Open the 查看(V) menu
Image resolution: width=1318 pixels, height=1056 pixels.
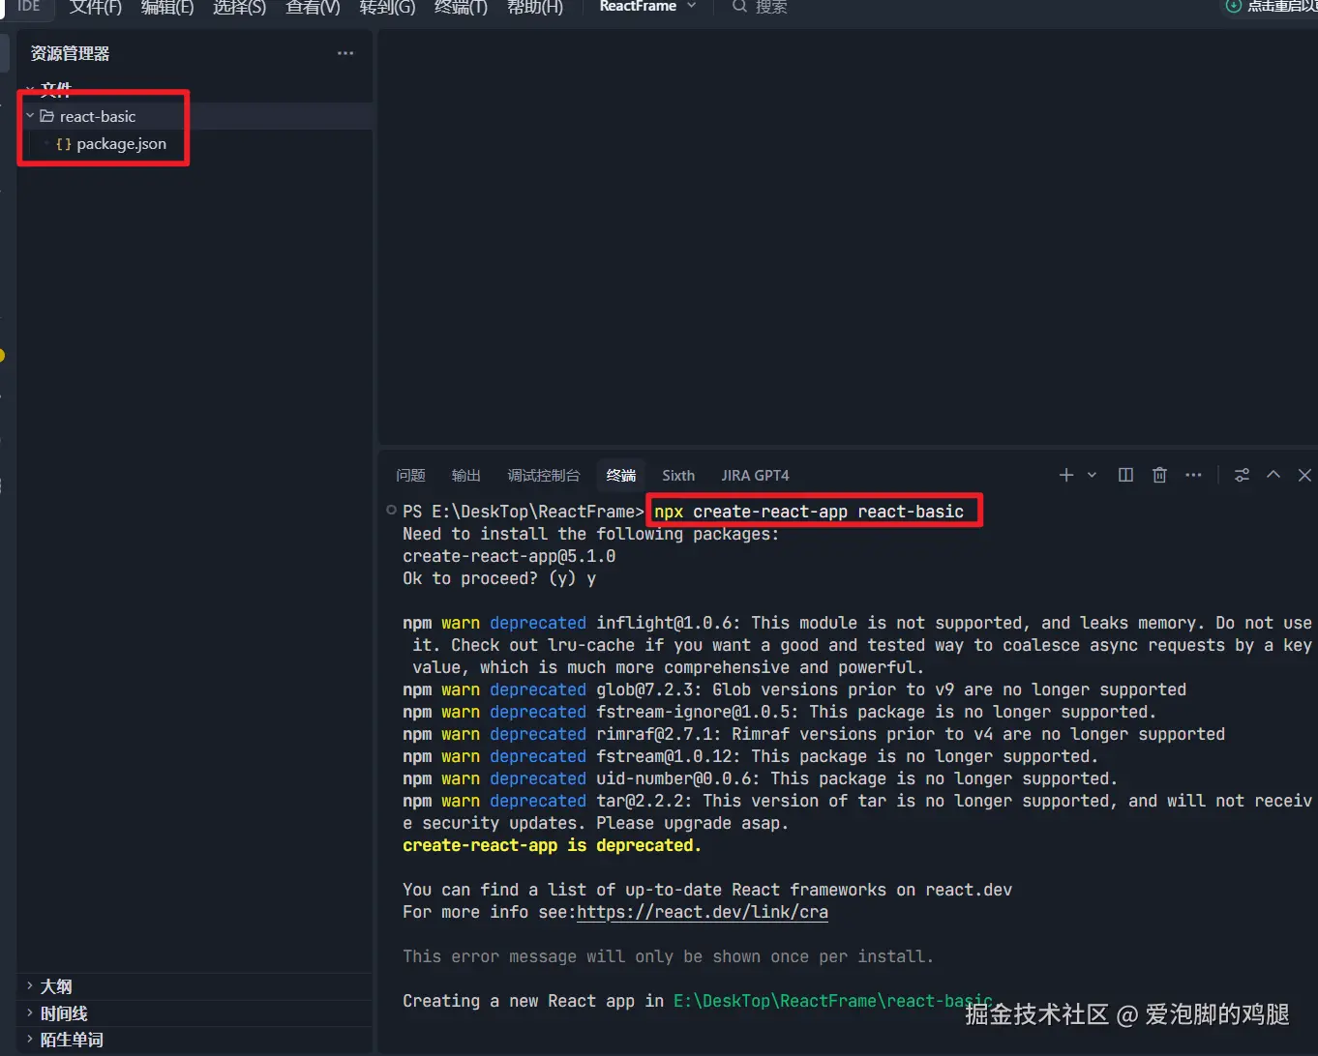313,7
